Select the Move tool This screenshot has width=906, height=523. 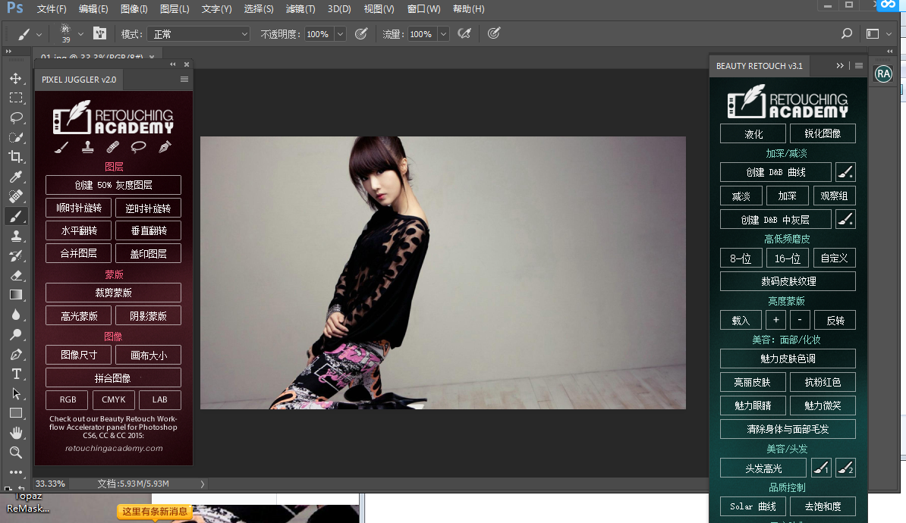coord(16,78)
